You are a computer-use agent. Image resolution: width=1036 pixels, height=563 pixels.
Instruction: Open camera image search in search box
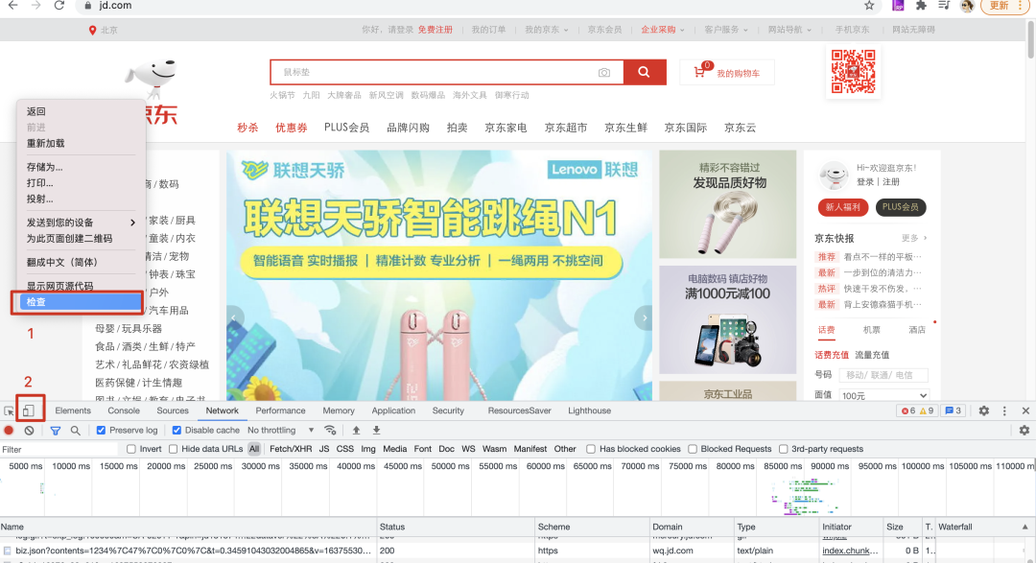(604, 73)
